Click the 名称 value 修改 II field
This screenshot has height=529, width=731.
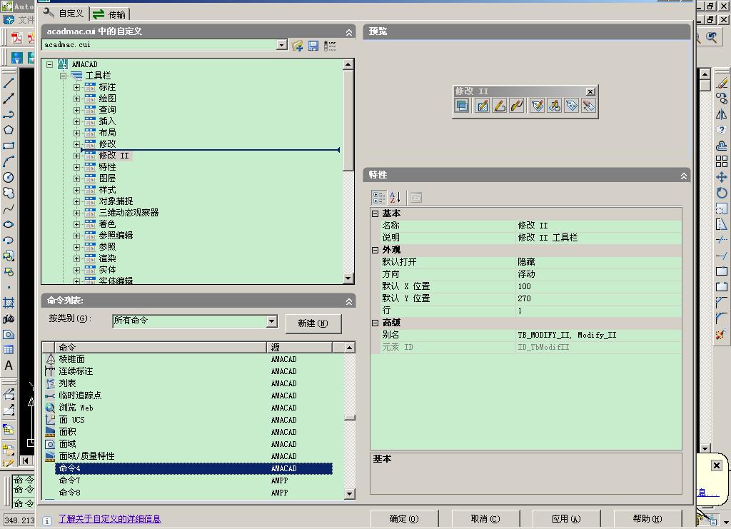599,226
